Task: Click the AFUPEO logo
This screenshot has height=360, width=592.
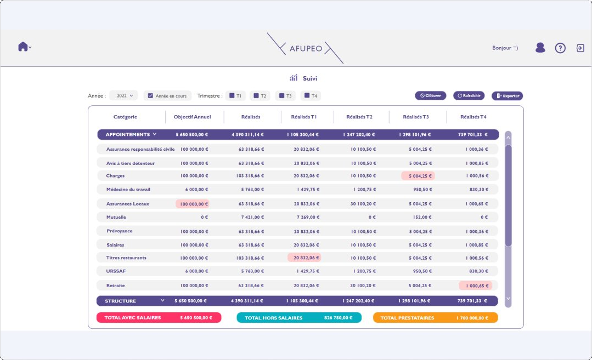Action: point(306,48)
